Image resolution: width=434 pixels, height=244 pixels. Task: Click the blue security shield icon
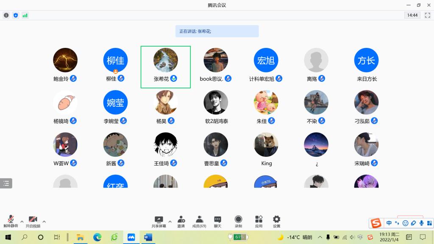16,15
